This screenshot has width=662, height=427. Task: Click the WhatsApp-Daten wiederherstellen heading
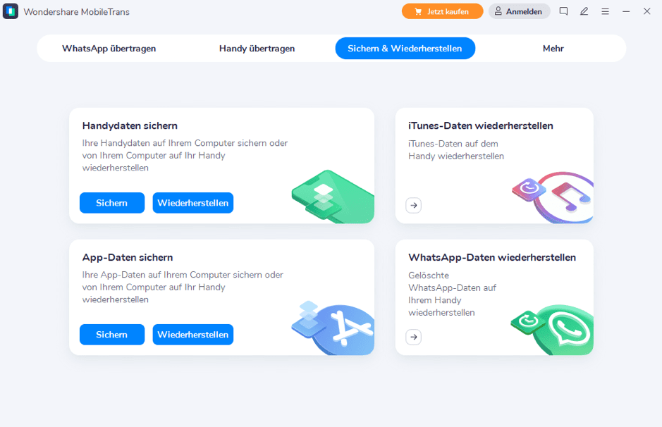point(492,257)
